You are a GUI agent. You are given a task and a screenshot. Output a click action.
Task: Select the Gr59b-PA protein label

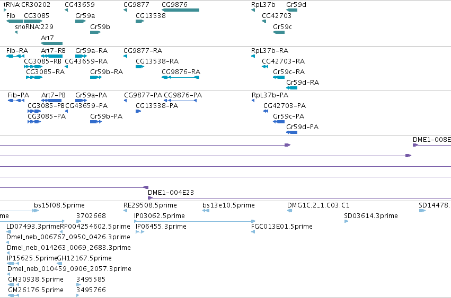click(x=106, y=116)
